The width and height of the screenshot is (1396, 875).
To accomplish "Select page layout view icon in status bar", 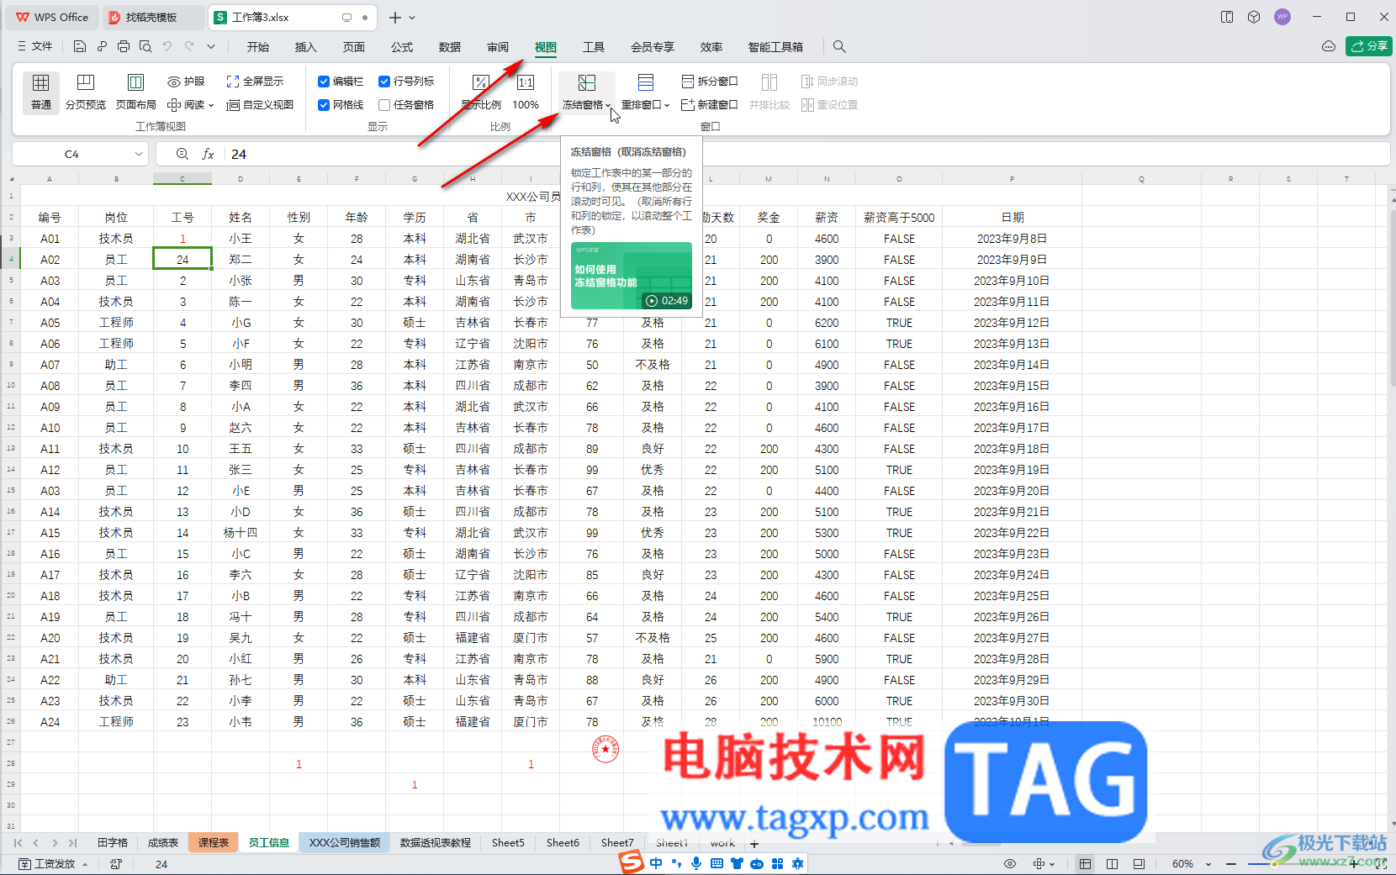I will pyautogui.click(x=1112, y=864).
